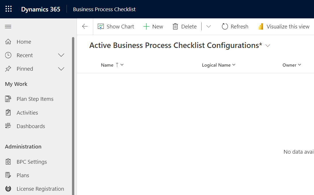Open License Registration page
This screenshot has height=195, width=314.
coord(40,189)
